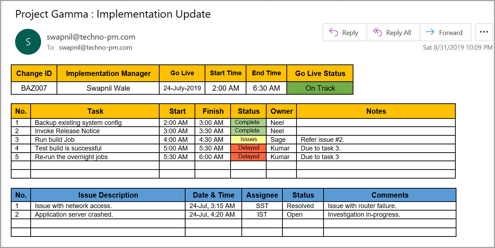The width and height of the screenshot is (495, 248).
Task: Click the sender address swapnil@techno-pm.com
Action: coord(91,37)
